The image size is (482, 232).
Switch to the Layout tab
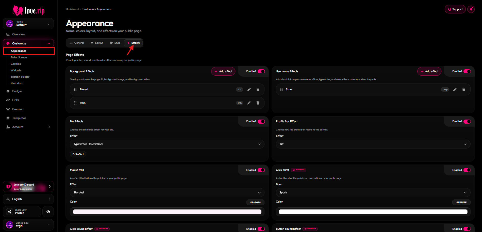click(x=97, y=43)
